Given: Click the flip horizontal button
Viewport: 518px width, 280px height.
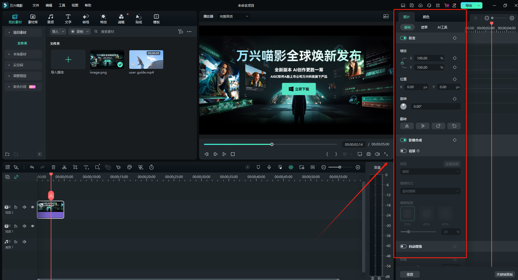Looking at the screenshot, I should tap(407, 126).
